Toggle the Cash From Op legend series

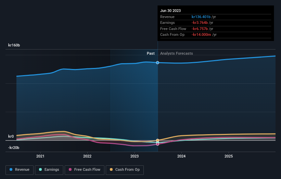click(125, 170)
